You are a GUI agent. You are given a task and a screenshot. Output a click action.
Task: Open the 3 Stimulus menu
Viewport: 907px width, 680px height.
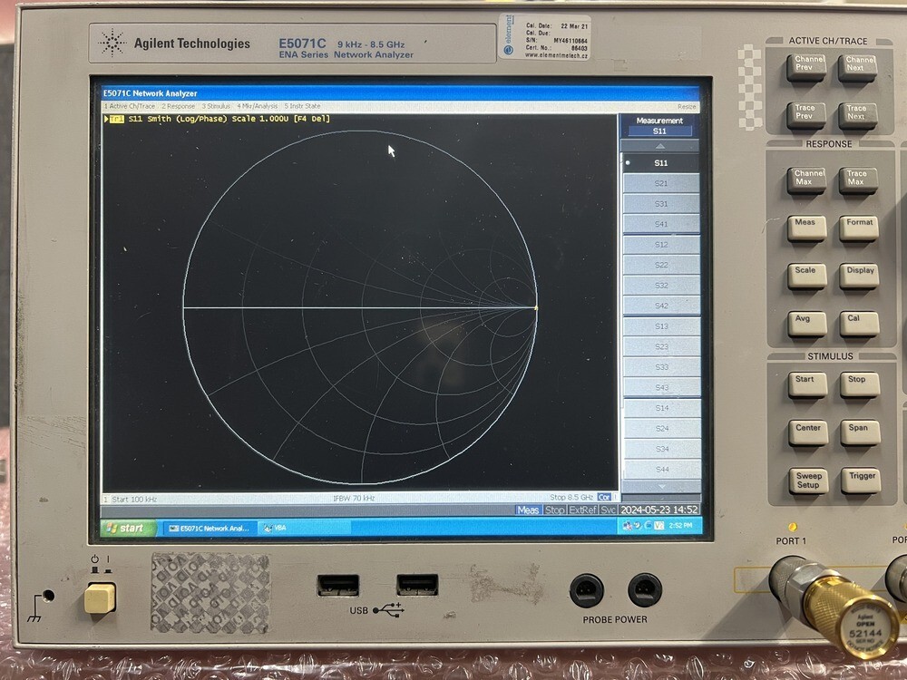pos(216,106)
